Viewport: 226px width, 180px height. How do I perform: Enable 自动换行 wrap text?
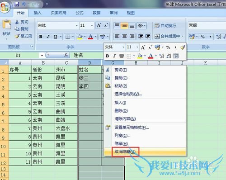tap(165, 26)
